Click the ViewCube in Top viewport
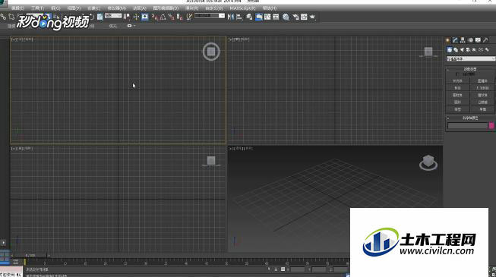The height and width of the screenshot is (277, 496). 211,52
